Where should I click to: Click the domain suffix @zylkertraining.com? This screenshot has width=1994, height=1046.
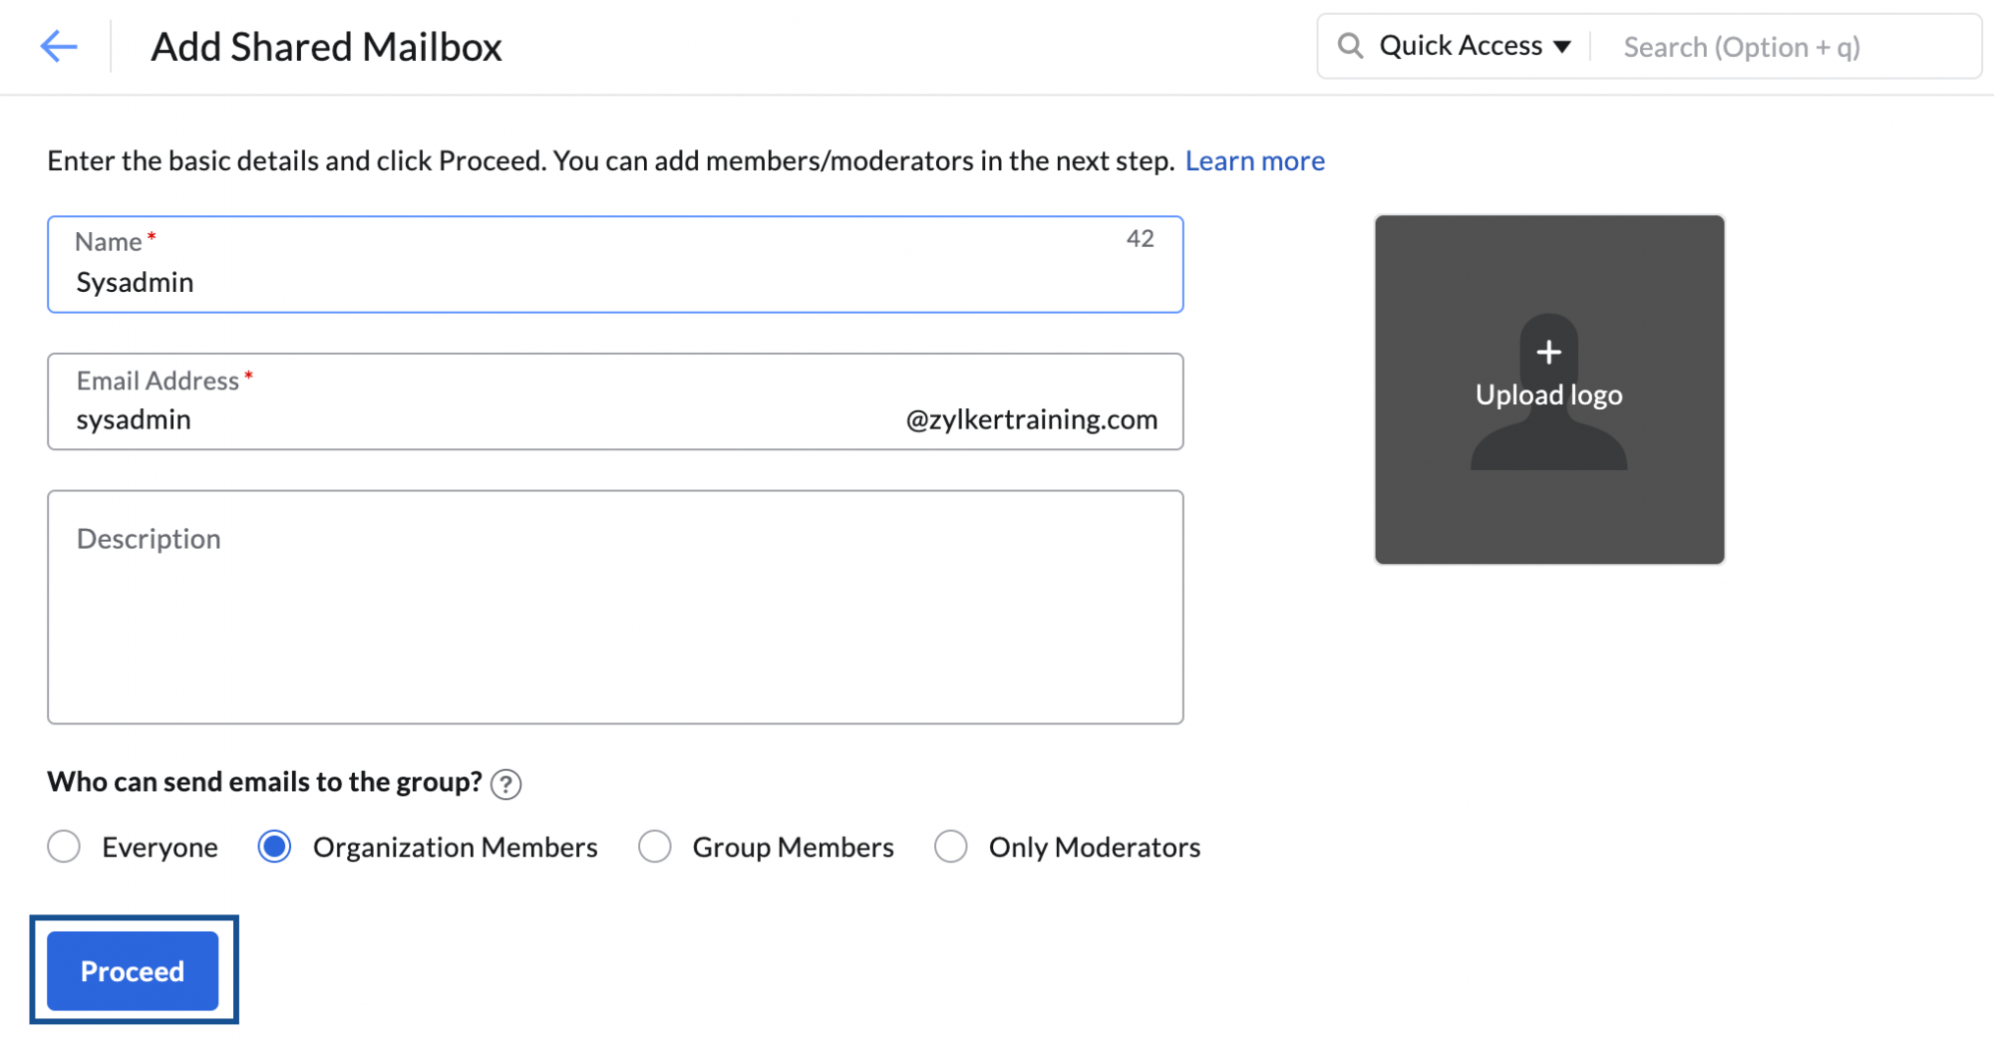click(1031, 419)
